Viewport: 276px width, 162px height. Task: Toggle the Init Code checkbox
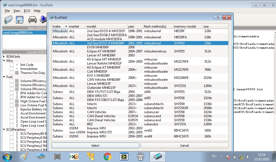pyautogui.click(x=12, y=65)
